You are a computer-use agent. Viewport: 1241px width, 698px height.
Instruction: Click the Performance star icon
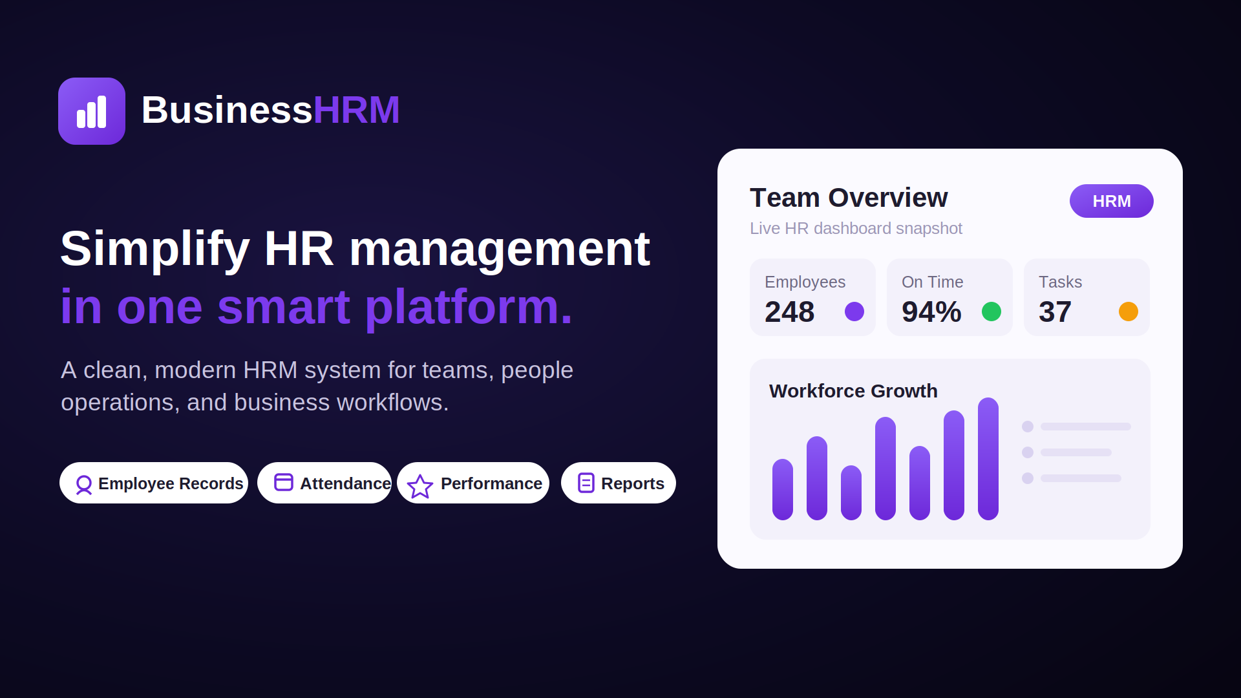[420, 486]
